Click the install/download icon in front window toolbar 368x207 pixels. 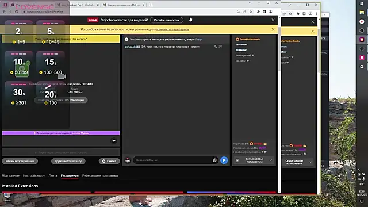click(x=238, y=11)
